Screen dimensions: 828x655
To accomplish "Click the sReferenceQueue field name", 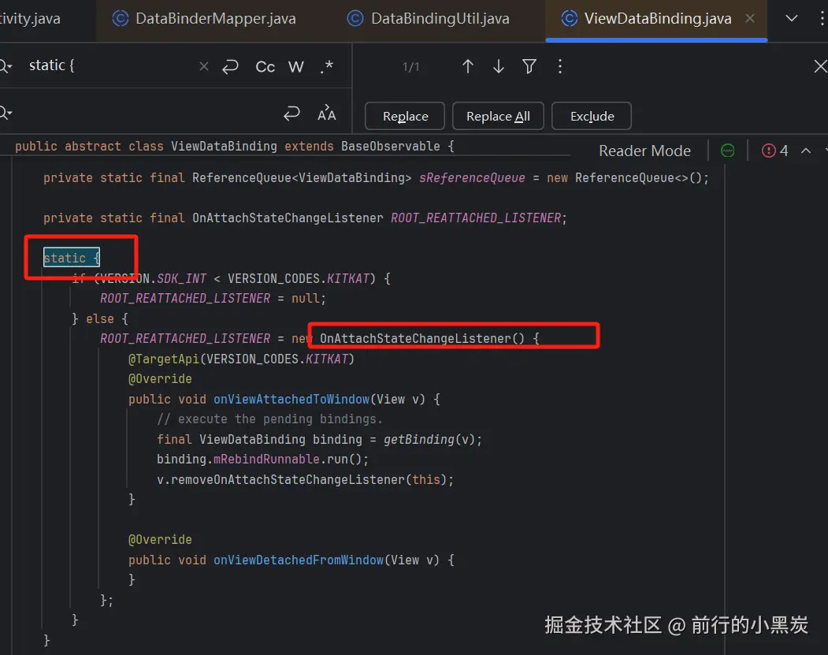I will click(472, 178).
